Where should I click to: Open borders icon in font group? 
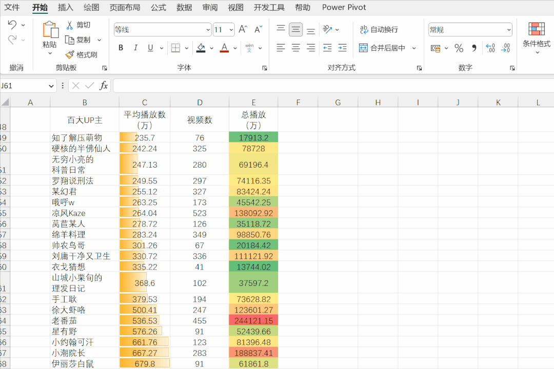tap(175, 48)
